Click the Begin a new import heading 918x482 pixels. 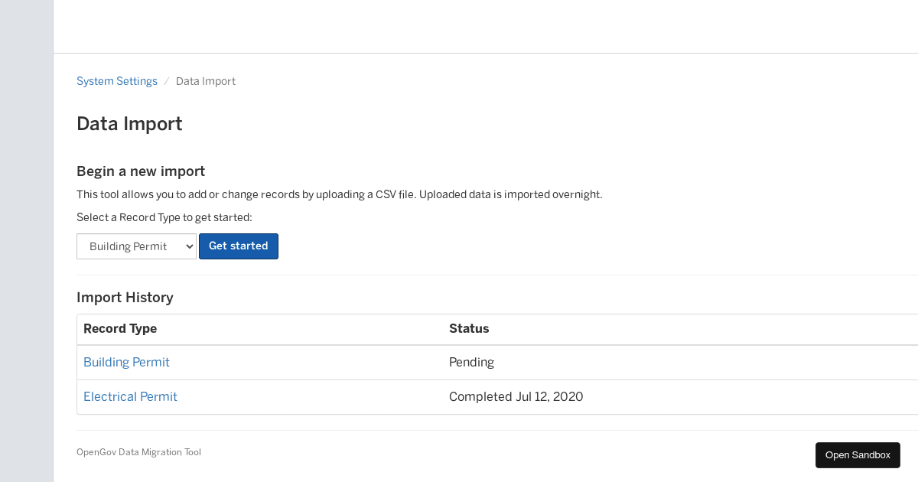141,171
